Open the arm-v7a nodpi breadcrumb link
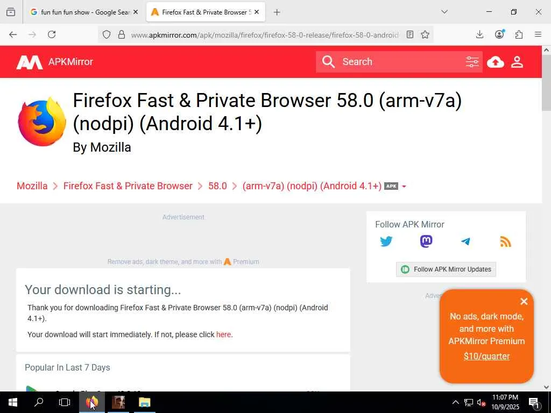The width and height of the screenshot is (551, 413). (312, 186)
